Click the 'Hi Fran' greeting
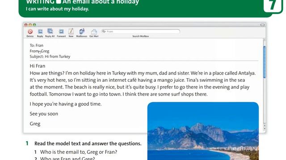The image size is (286, 160). pyautogui.click(x=38, y=66)
